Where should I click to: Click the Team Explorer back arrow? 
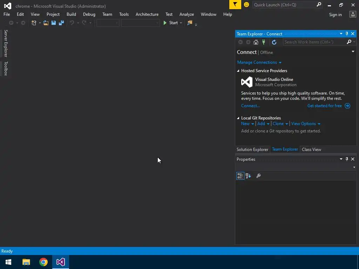[241, 42]
